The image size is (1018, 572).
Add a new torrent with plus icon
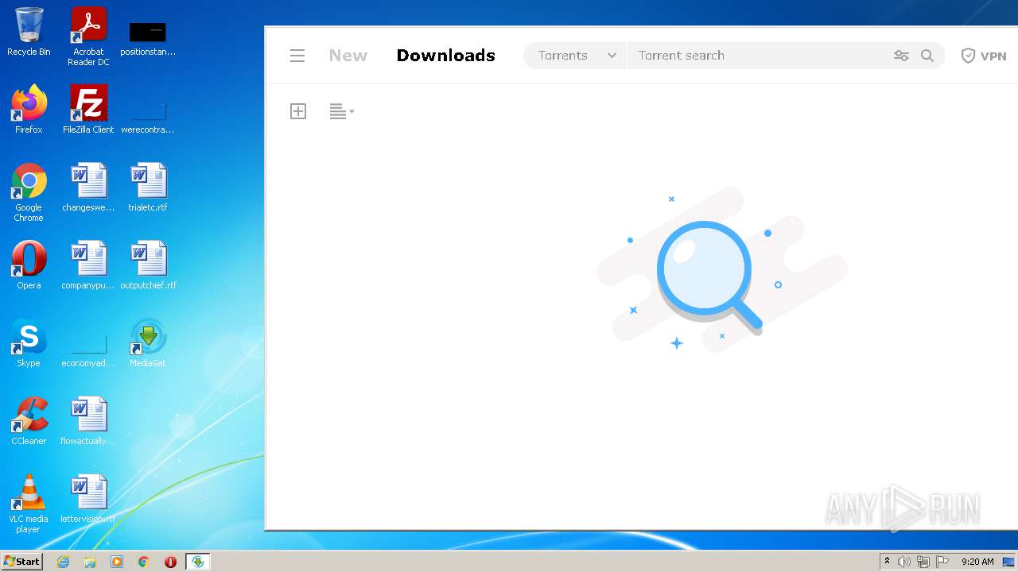tap(298, 111)
